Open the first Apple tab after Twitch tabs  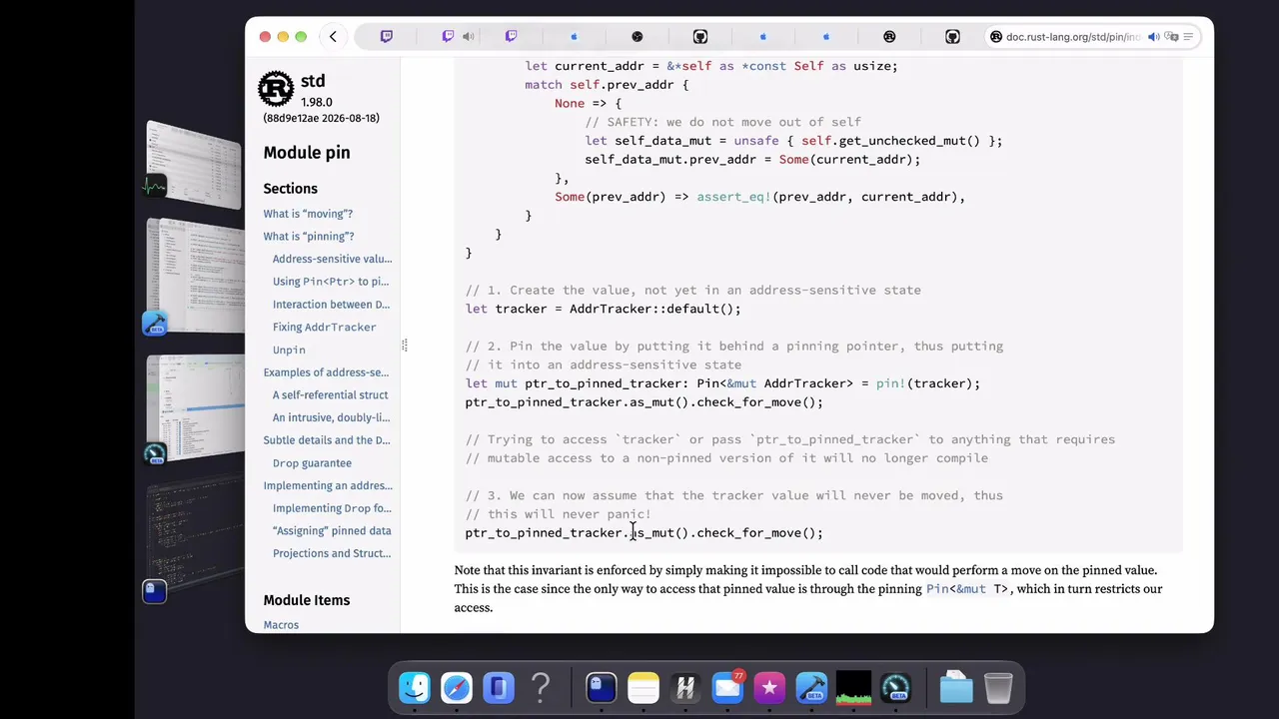click(x=574, y=37)
